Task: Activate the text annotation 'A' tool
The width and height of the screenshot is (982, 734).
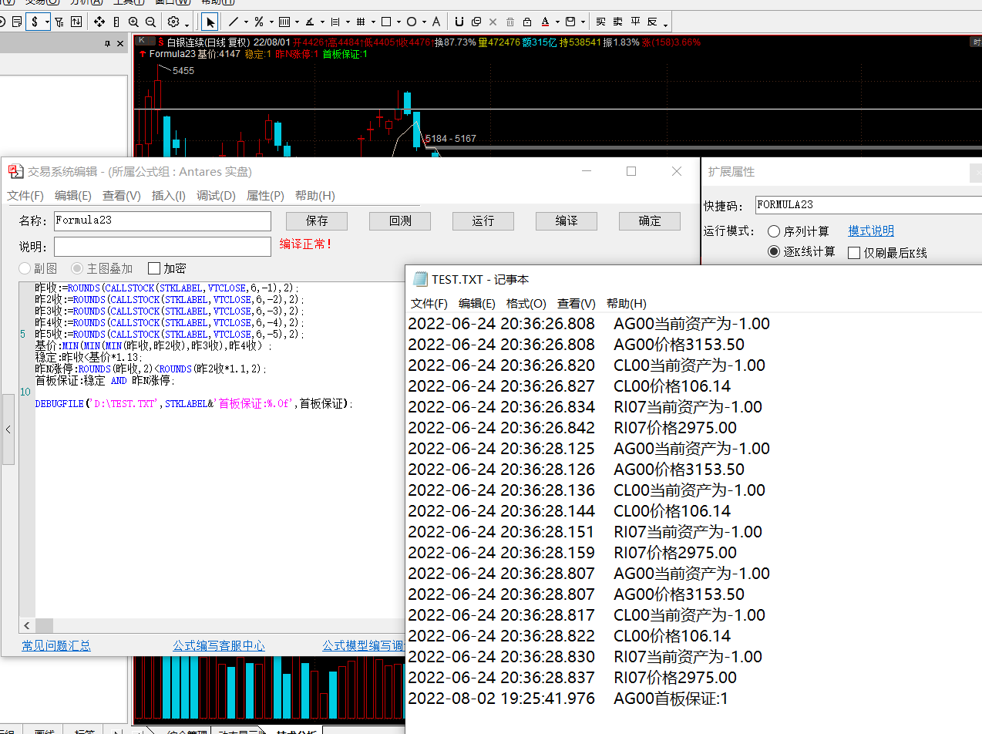Action: tap(436, 22)
